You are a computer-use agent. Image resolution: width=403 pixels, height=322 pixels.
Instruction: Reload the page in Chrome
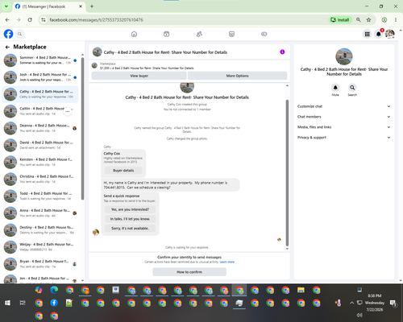[30, 20]
